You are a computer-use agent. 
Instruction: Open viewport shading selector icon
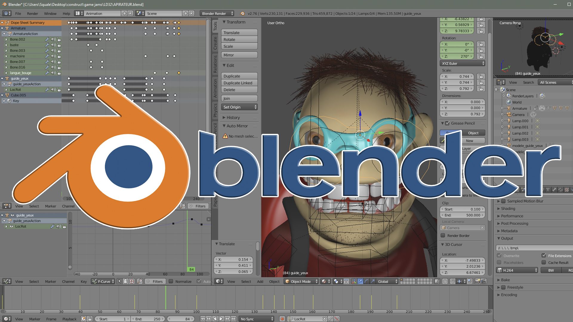click(326, 281)
